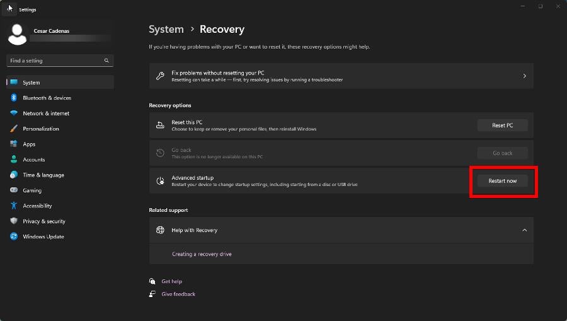The image size is (567, 321).
Task: Go to Privacy & security page
Action: coord(44,221)
